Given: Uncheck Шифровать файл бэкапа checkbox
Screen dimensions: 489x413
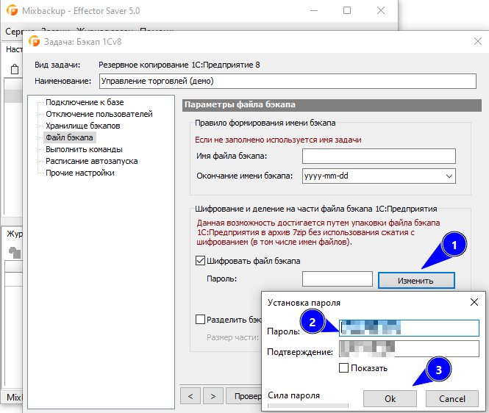Looking at the screenshot, I should pyautogui.click(x=200, y=261).
